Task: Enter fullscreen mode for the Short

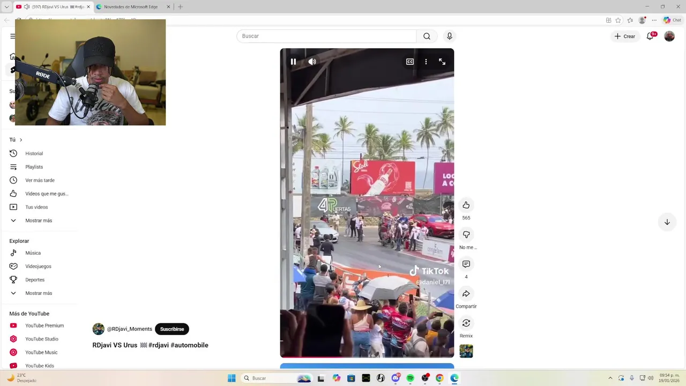Action: 442,62
